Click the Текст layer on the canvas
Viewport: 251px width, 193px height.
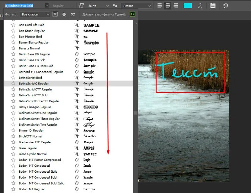coord(187,71)
